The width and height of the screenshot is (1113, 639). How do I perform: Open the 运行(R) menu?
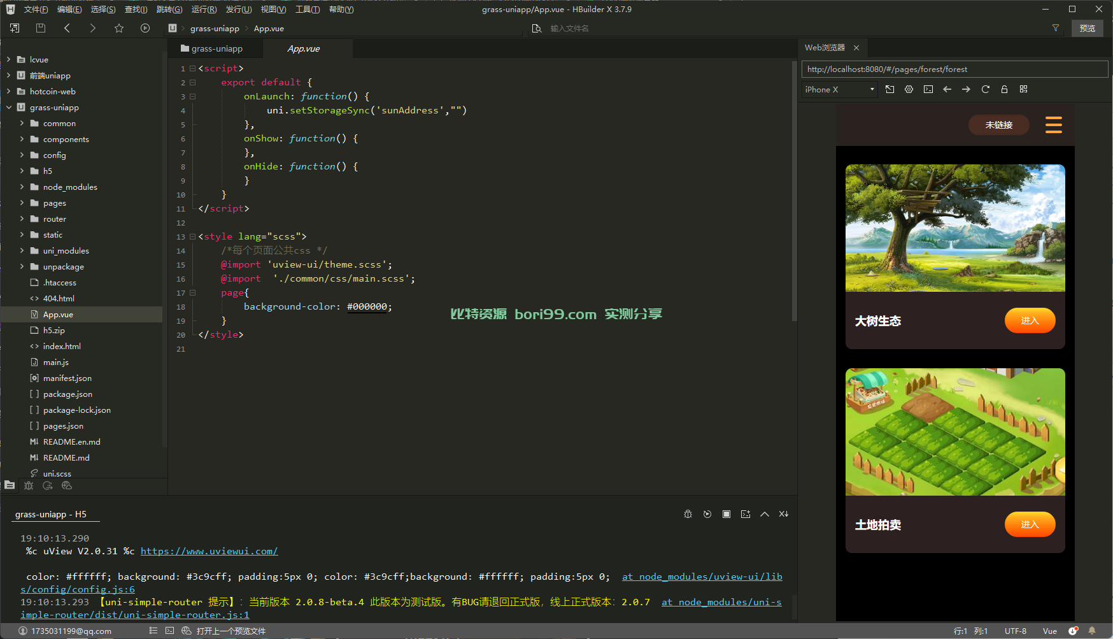coord(204,10)
